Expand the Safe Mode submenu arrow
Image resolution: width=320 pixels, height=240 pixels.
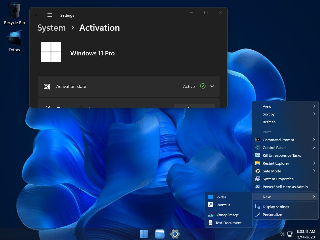click(314, 171)
